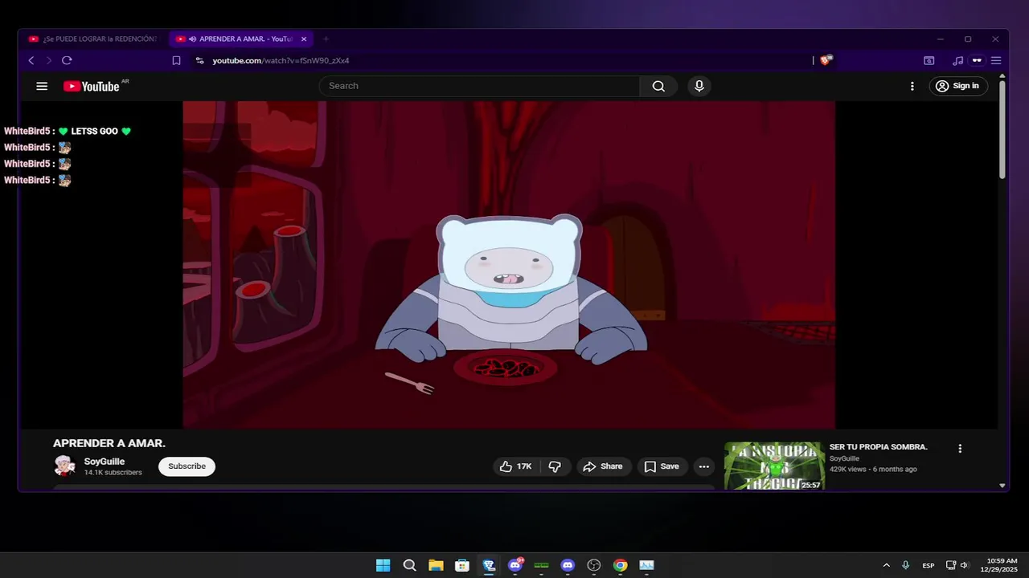Open Windows taskbar search
The image size is (1029, 578).
409,565
